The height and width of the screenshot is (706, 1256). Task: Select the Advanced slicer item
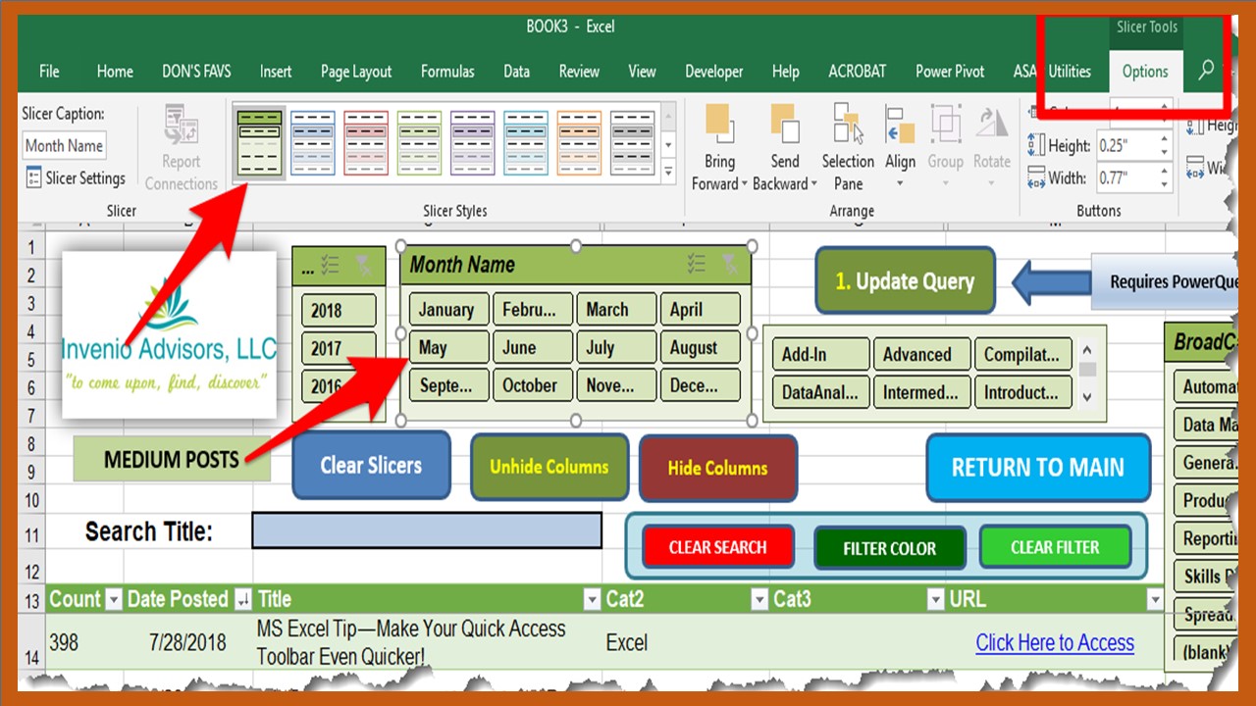(922, 354)
